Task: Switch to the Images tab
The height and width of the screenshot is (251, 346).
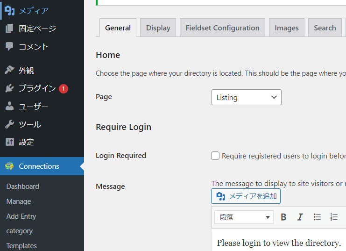Action: tap(287, 28)
